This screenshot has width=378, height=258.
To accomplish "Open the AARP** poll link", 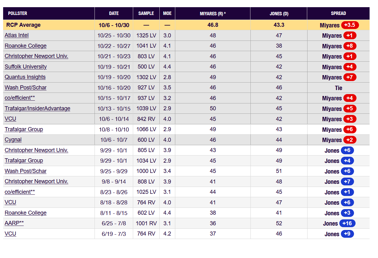I will (x=14, y=223).
